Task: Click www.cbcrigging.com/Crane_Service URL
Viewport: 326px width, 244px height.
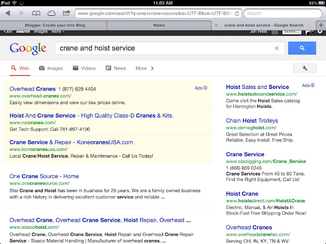Action: (x=266, y=162)
